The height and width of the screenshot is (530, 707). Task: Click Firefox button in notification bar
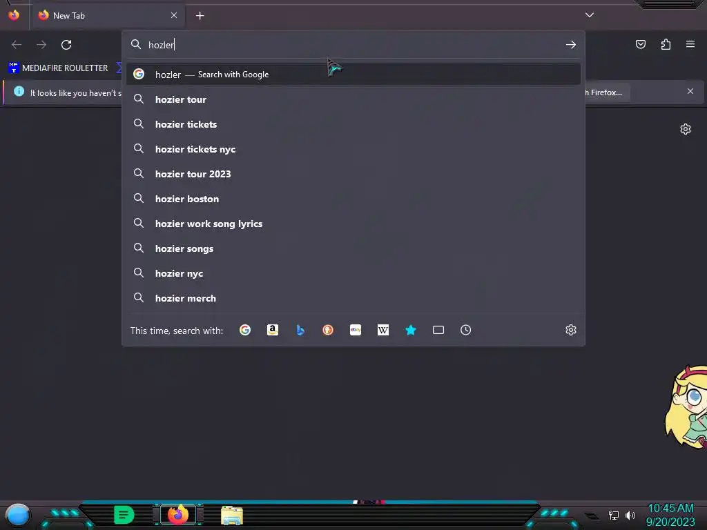(x=606, y=92)
